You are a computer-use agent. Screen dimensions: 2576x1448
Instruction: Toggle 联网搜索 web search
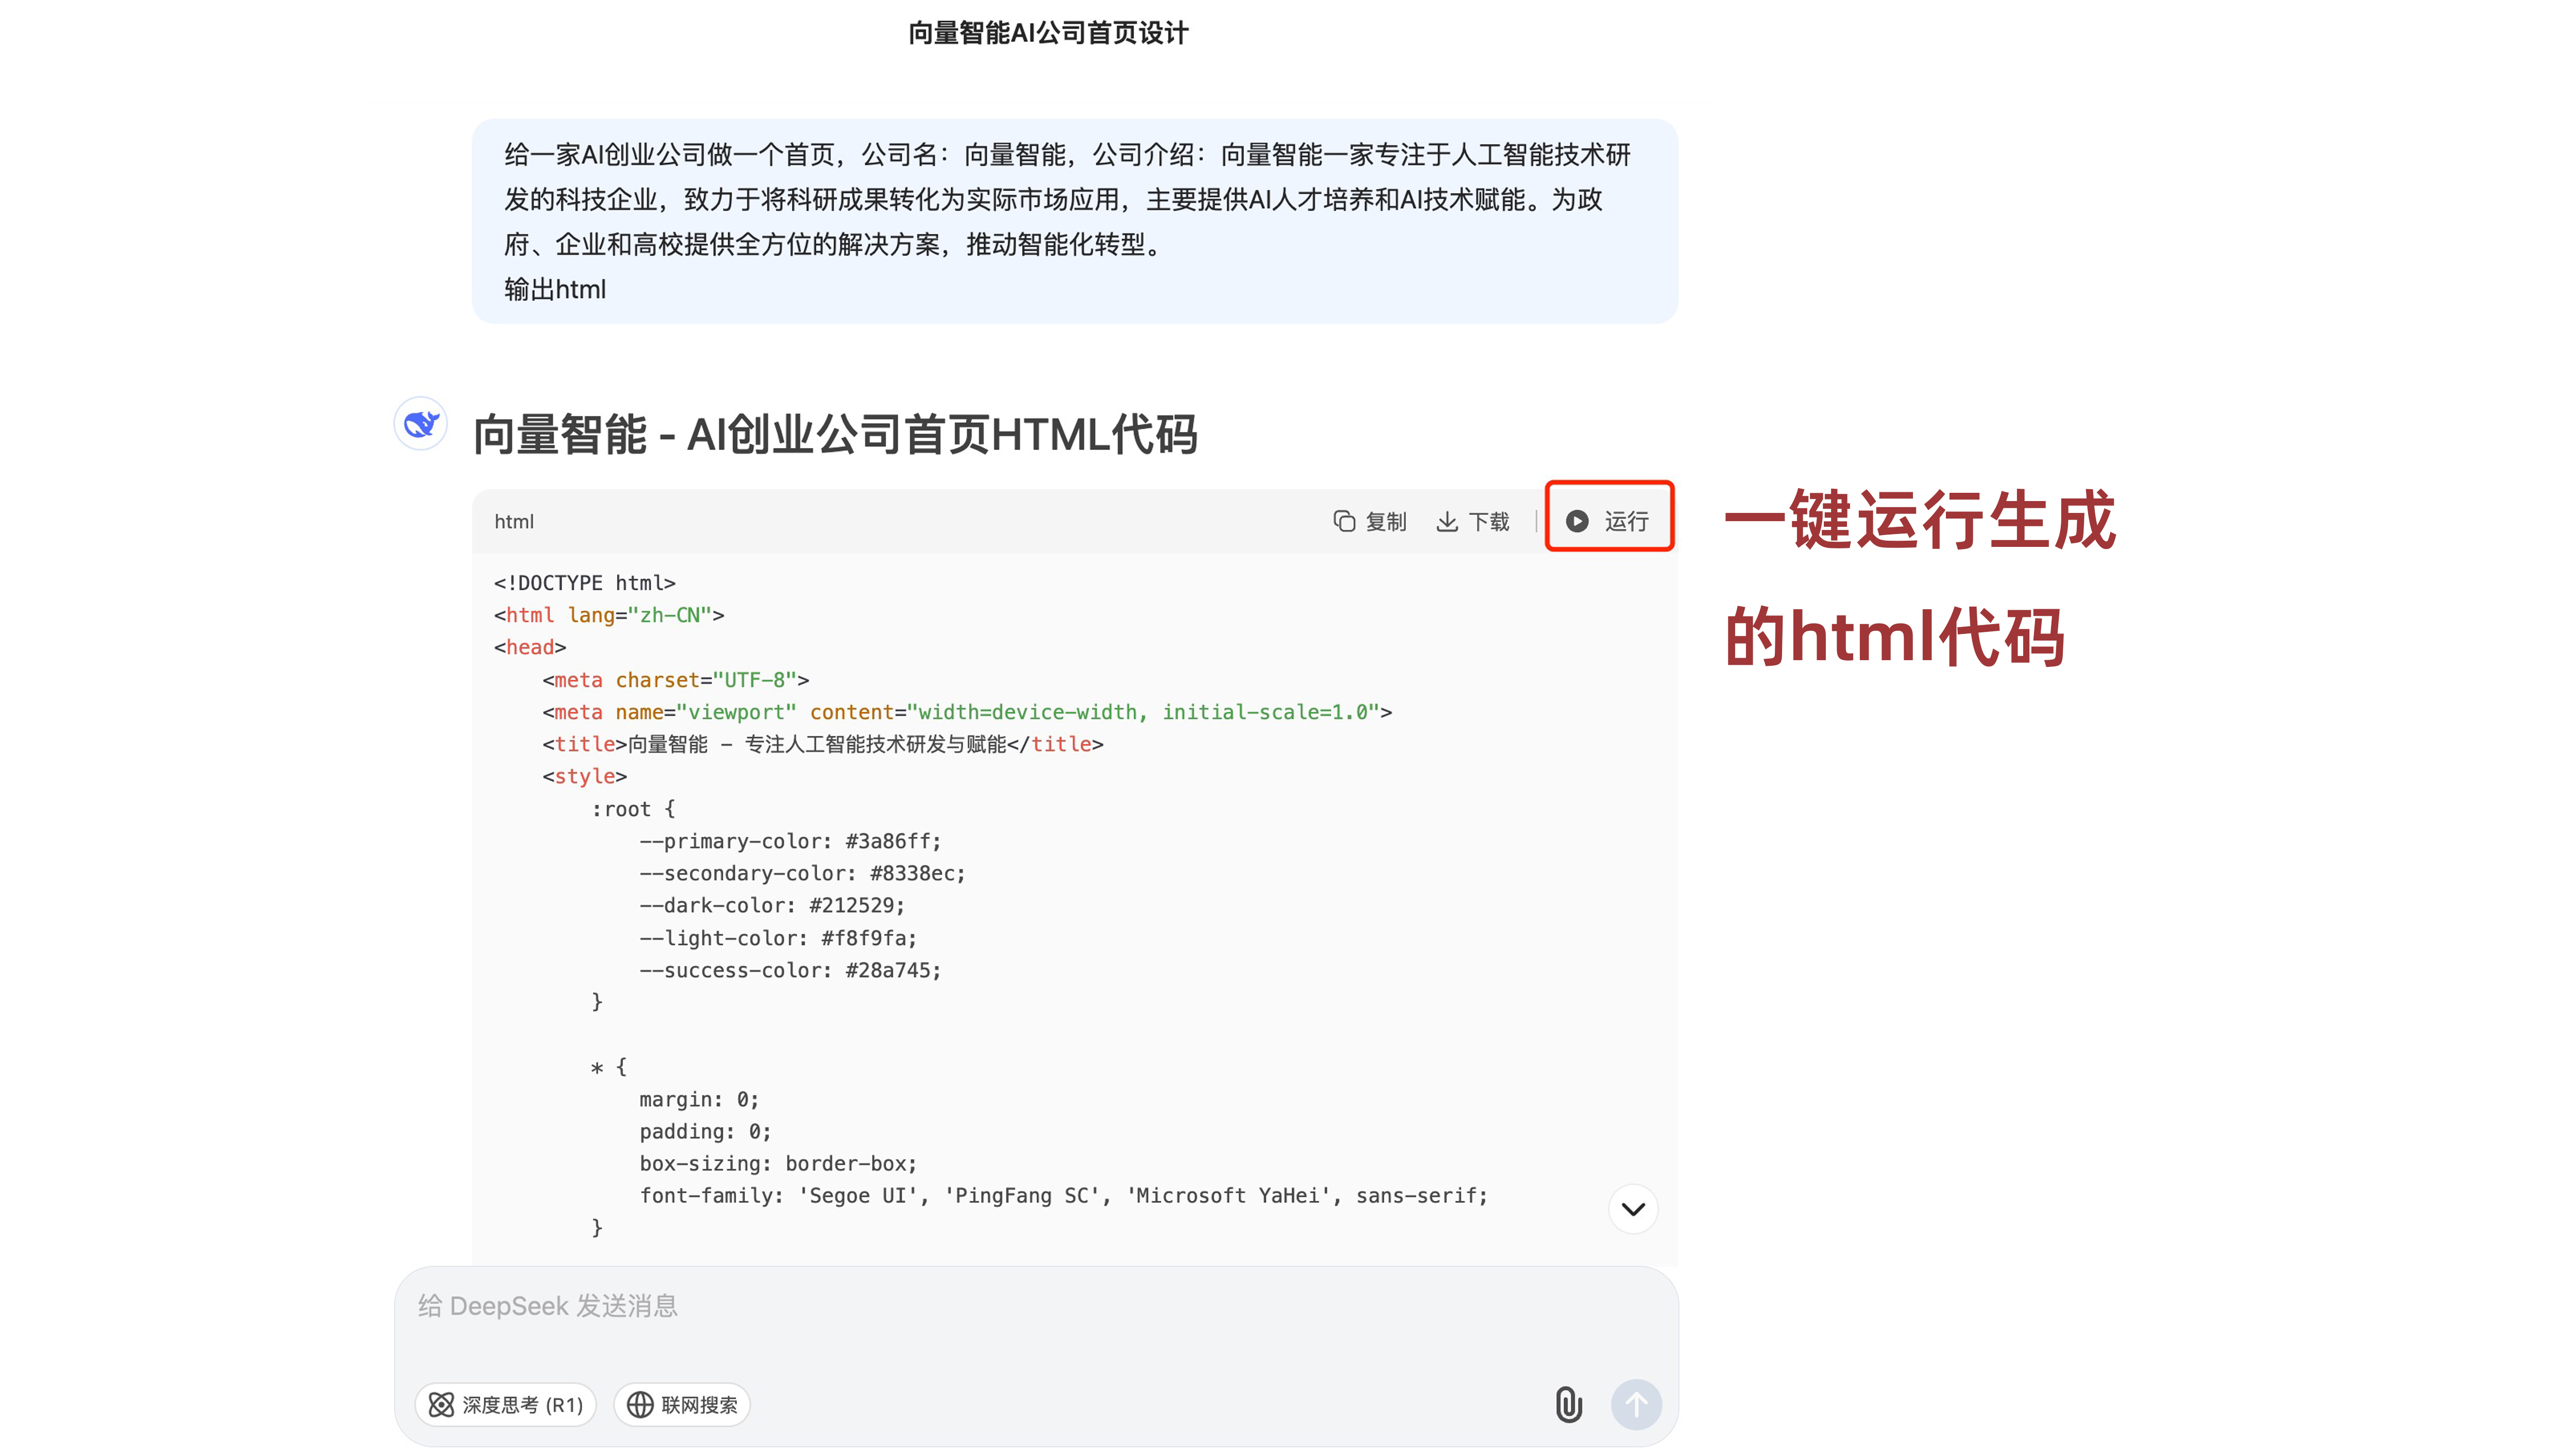pos(682,1405)
